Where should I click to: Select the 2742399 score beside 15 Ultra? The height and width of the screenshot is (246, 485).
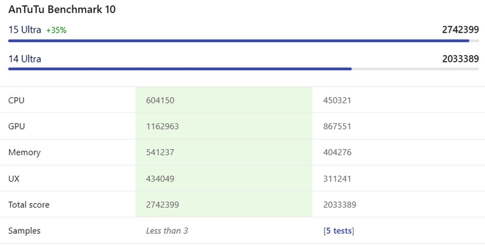460,30
